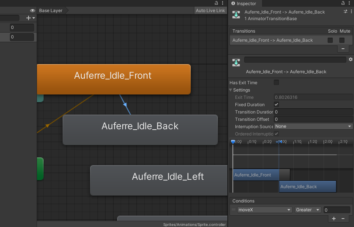354x227 pixels.
Task: Remove the selected transition with minus button
Action: pos(343,48)
